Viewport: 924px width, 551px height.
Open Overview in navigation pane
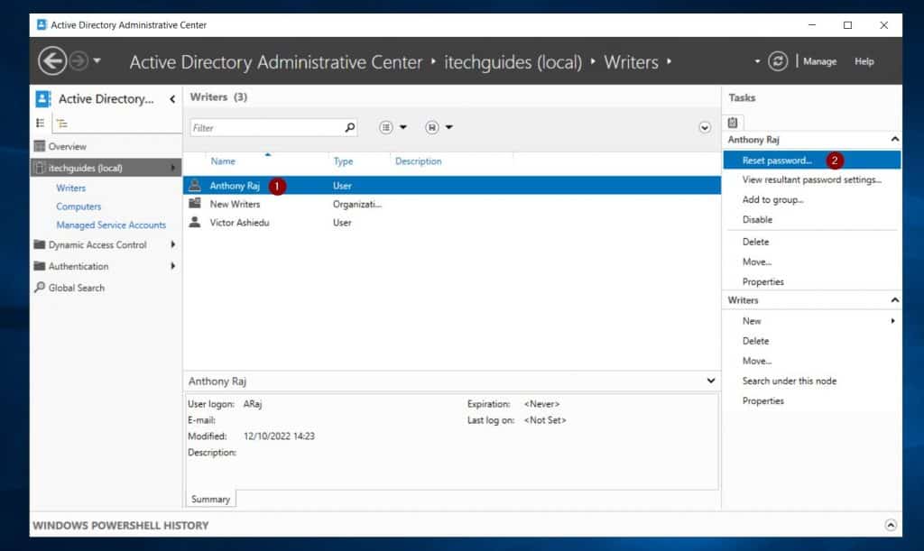click(67, 147)
